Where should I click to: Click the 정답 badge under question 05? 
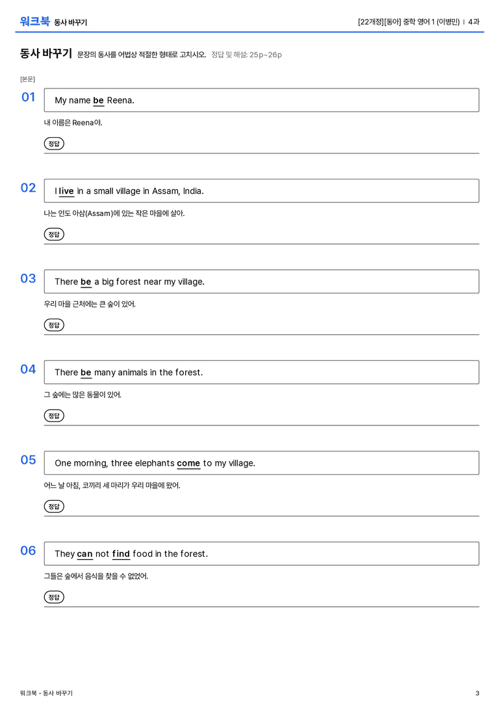pyautogui.click(x=54, y=507)
